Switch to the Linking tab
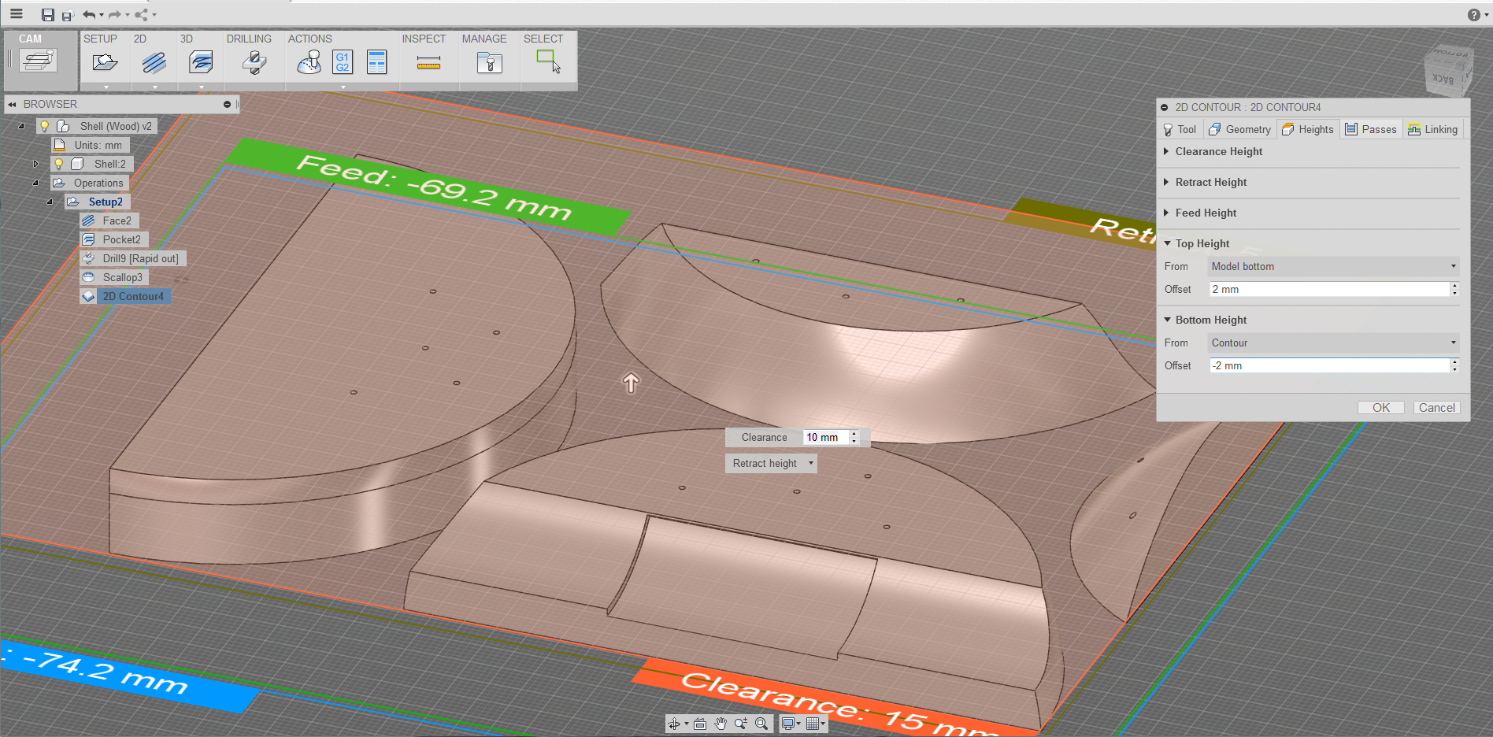The image size is (1493, 737). click(1432, 129)
